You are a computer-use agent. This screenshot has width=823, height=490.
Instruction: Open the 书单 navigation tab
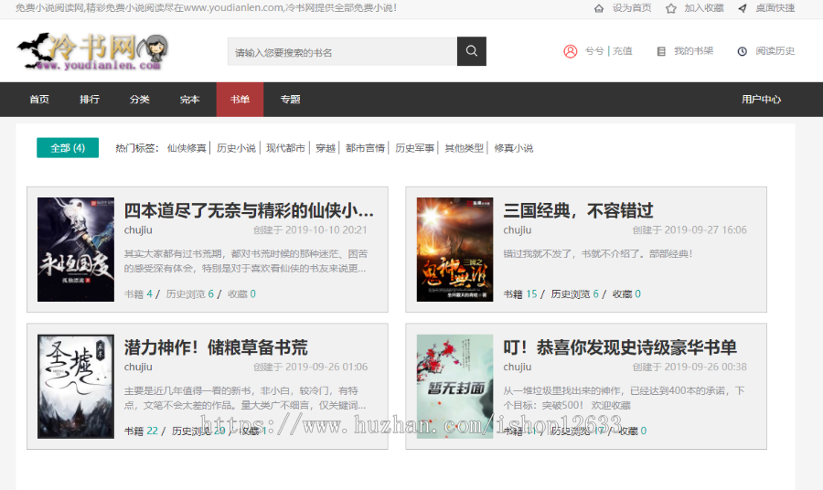pos(240,100)
